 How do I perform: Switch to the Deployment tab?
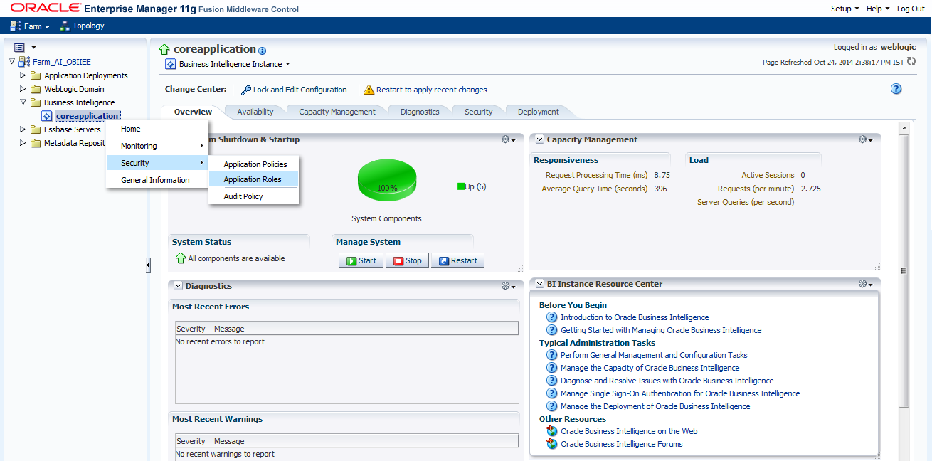[539, 112]
